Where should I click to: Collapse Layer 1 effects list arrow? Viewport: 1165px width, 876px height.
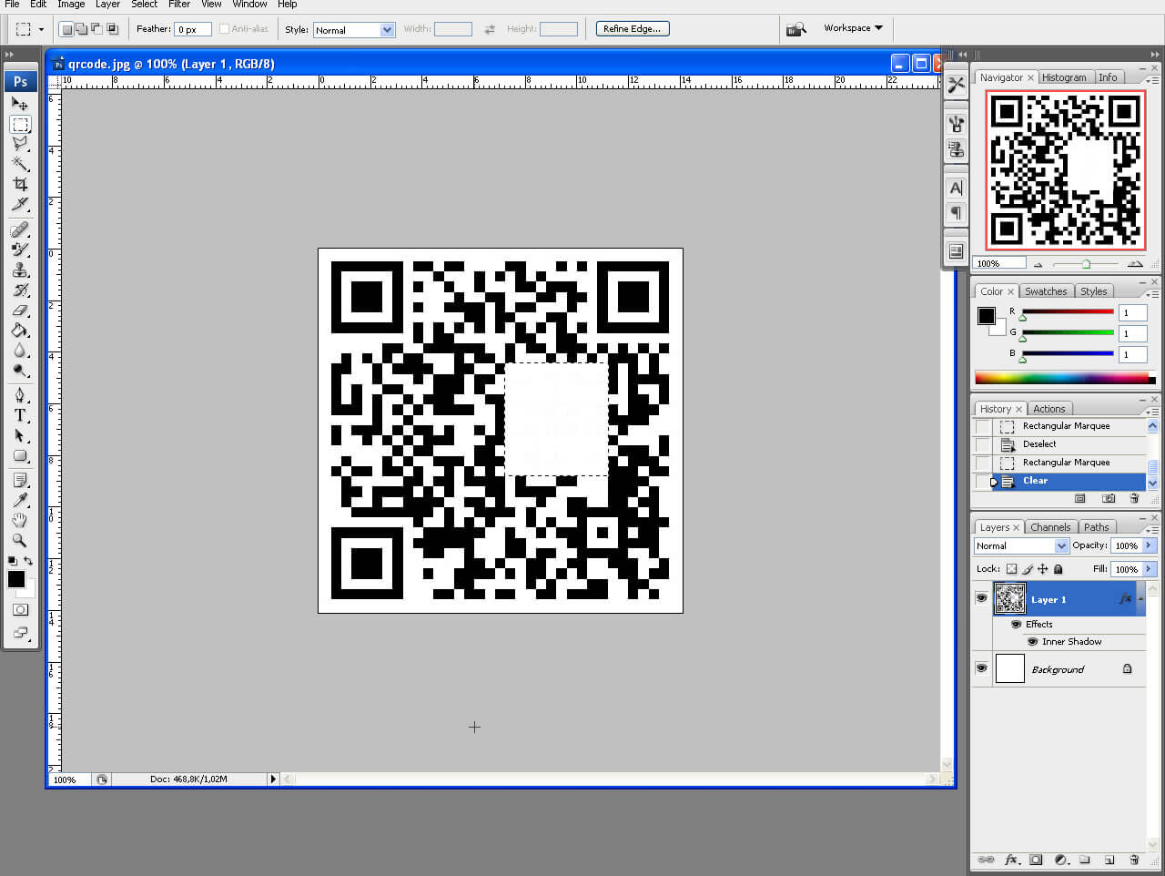1140,599
